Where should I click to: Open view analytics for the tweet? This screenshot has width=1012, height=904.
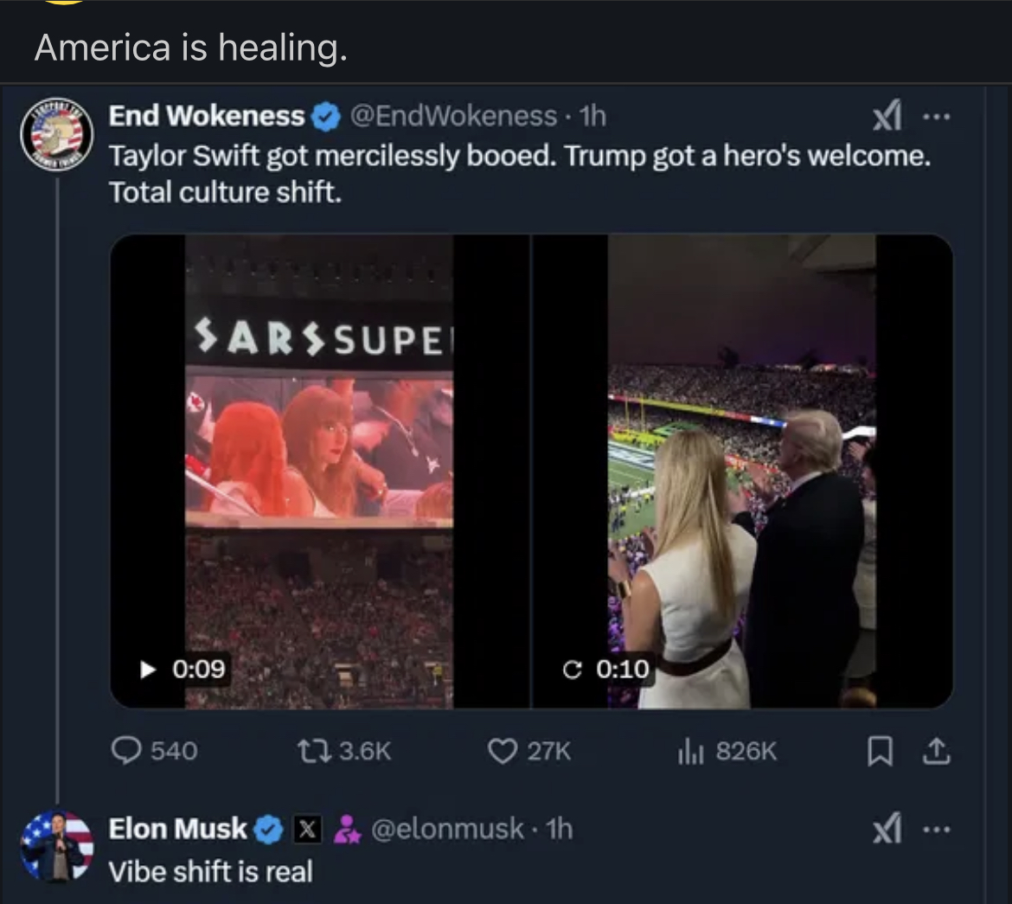coord(692,751)
